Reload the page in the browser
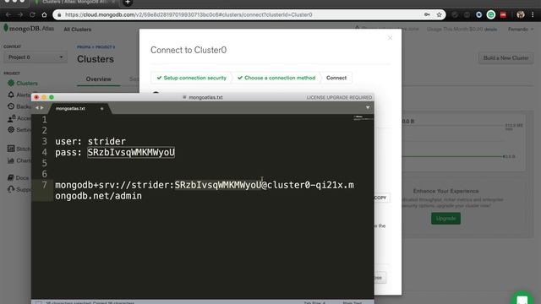This screenshot has height=304, width=541. point(32,15)
